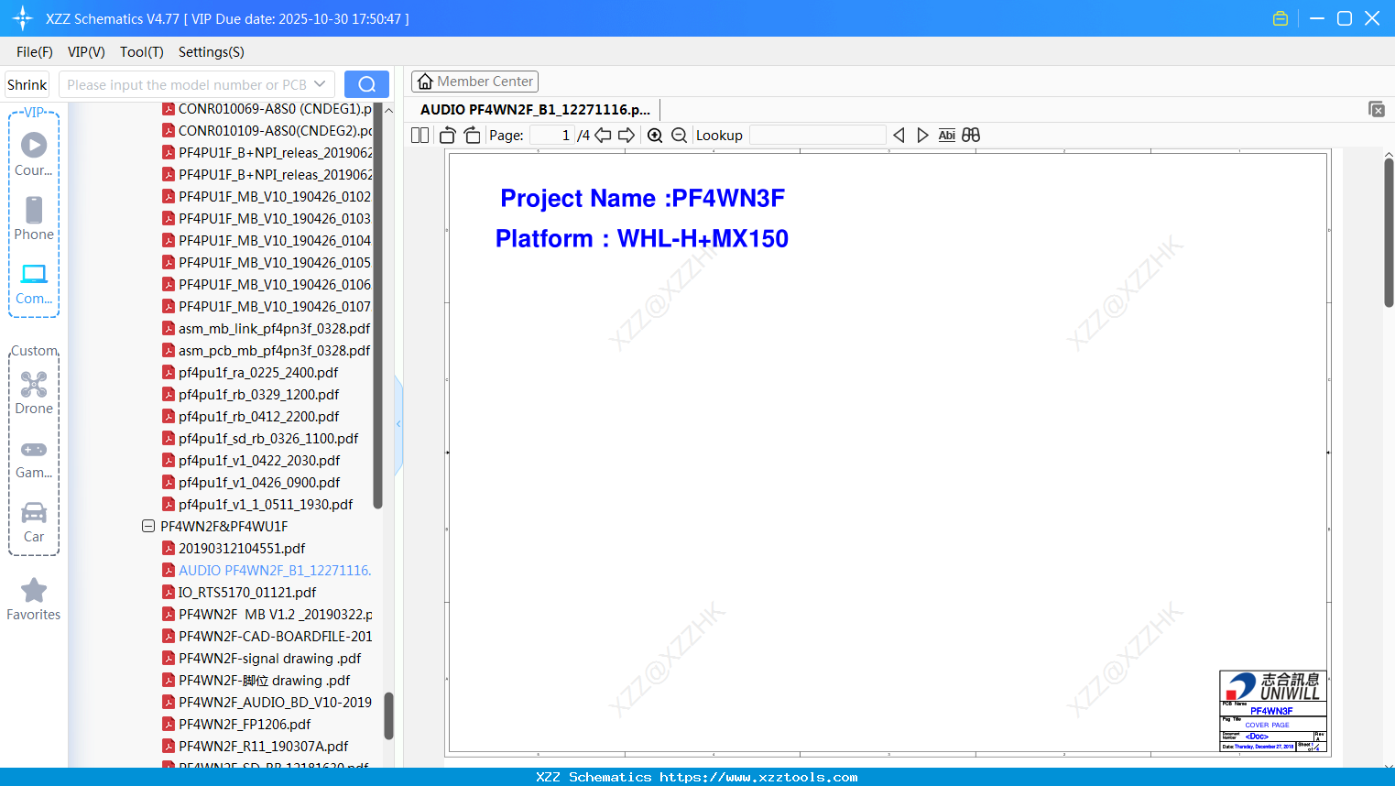Open pf4pu1f_sd_rb_0326_1100.pdf

tap(260, 439)
